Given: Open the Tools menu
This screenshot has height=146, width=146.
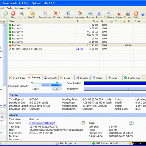Looking at the screenshot, I should [x=10, y=8].
